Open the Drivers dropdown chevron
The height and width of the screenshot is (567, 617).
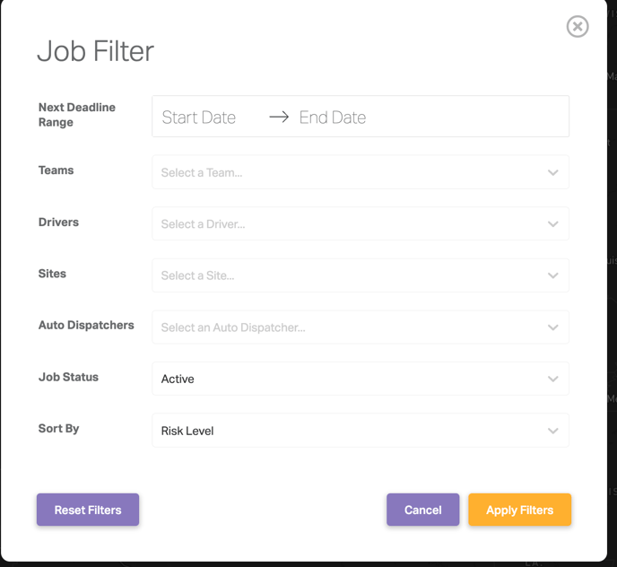(552, 224)
